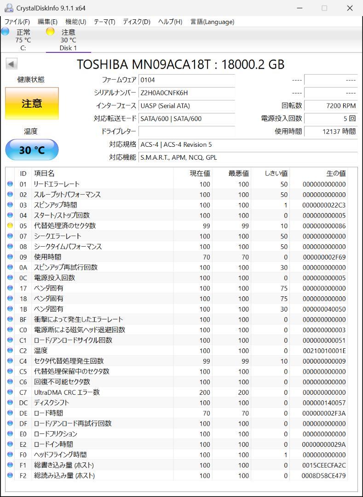This screenshot has width=363, height=497.
Task: Click the yellow caution orb for Disk 1
Action: (50, 31)
